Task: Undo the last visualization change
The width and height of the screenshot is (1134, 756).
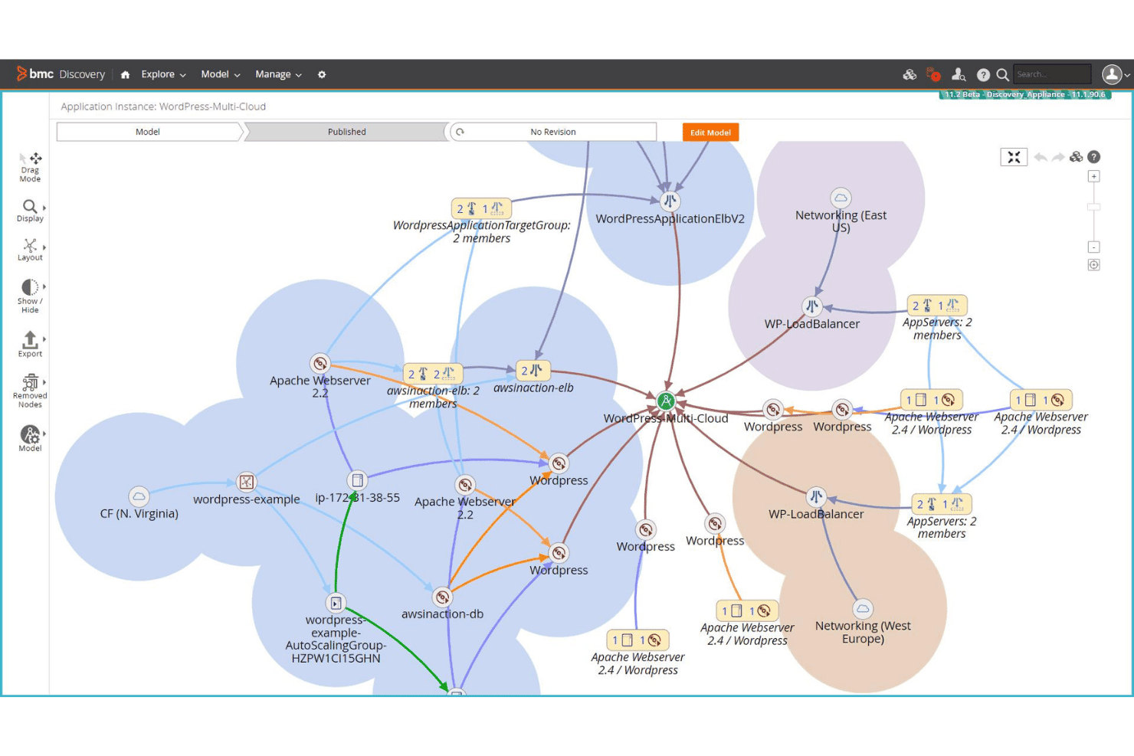Action: click(1041, 157)
